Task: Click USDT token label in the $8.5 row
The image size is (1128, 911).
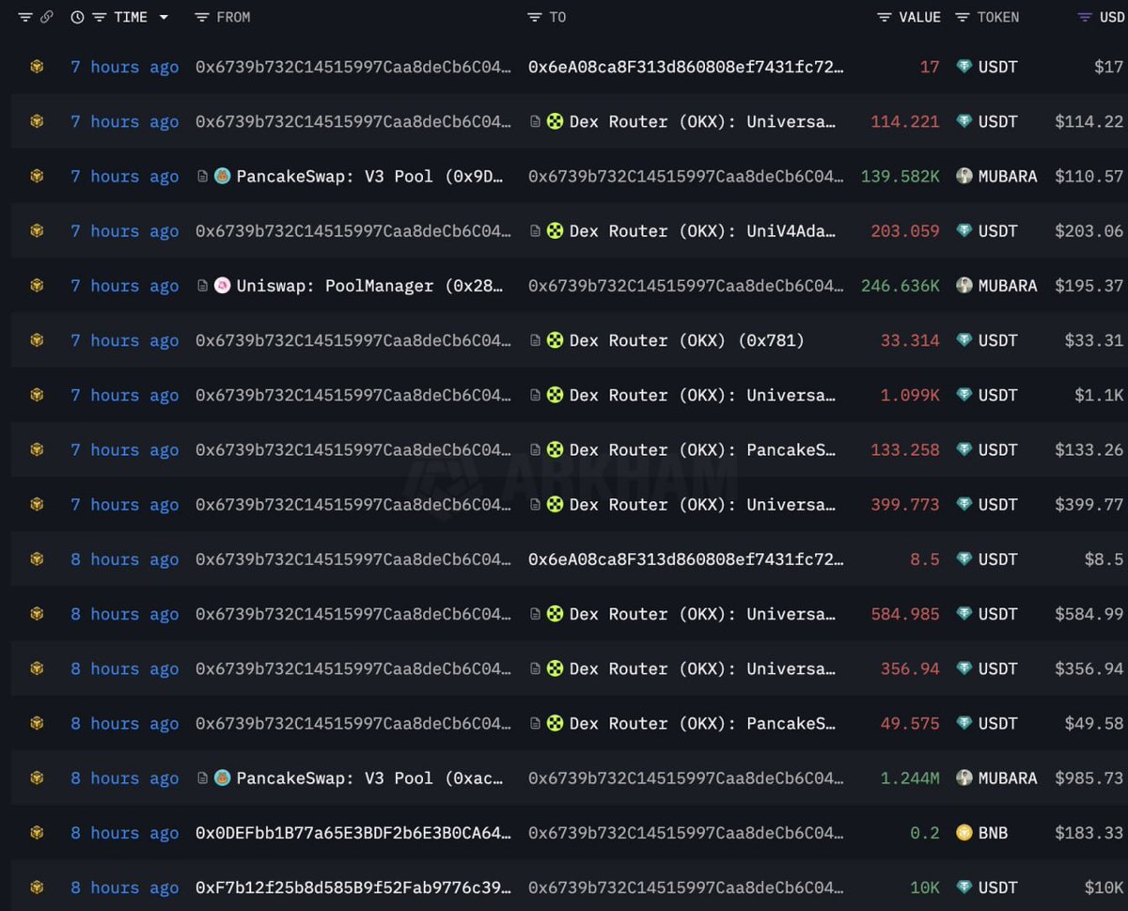Action: 997,559
